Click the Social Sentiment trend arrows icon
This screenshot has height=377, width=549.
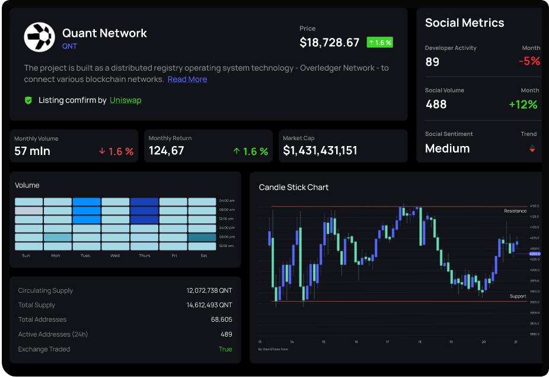(532, 148)
